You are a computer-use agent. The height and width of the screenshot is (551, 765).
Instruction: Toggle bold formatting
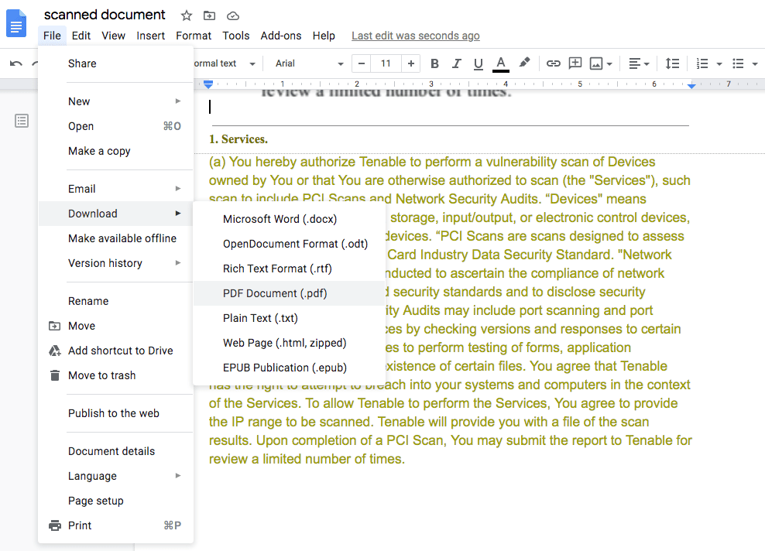(434, 63)
